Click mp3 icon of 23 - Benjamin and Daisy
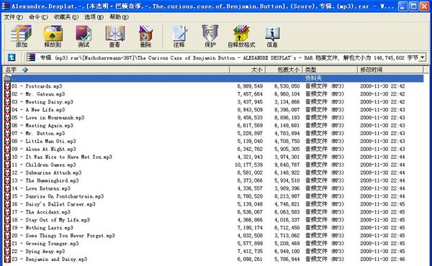The width and height of the screenshot is (432, 266). pos(7,259)
